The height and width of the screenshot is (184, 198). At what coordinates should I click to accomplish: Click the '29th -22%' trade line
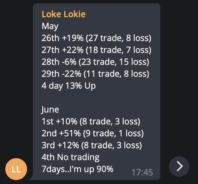(95, 74)
